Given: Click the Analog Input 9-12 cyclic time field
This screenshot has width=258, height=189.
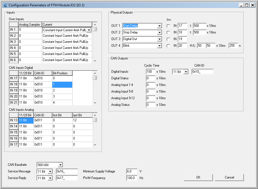Looking at the screenshot, I should tap(151, 98).
